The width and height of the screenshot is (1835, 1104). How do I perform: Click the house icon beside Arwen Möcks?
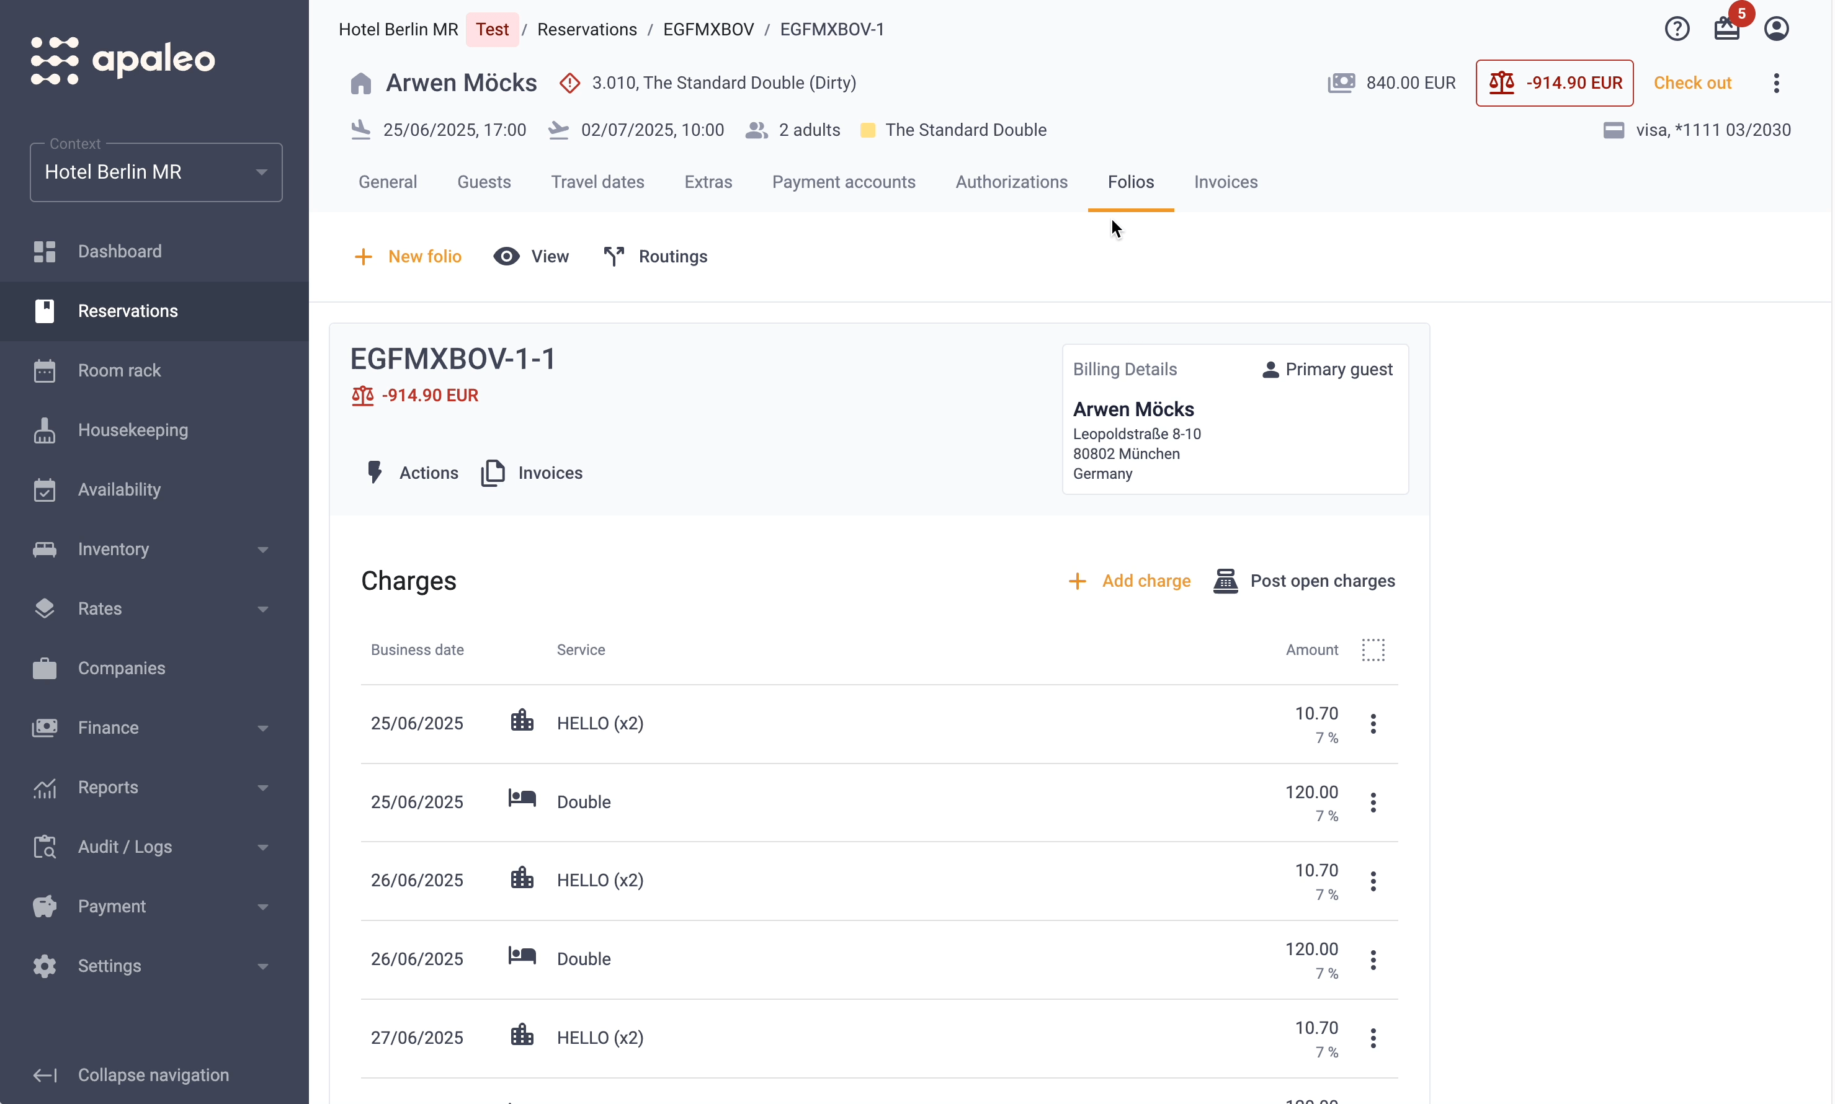(x=361, y=82)
